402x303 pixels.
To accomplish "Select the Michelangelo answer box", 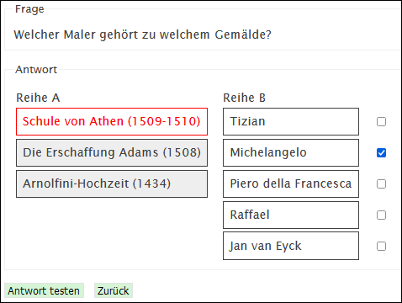I will [291, 153].
